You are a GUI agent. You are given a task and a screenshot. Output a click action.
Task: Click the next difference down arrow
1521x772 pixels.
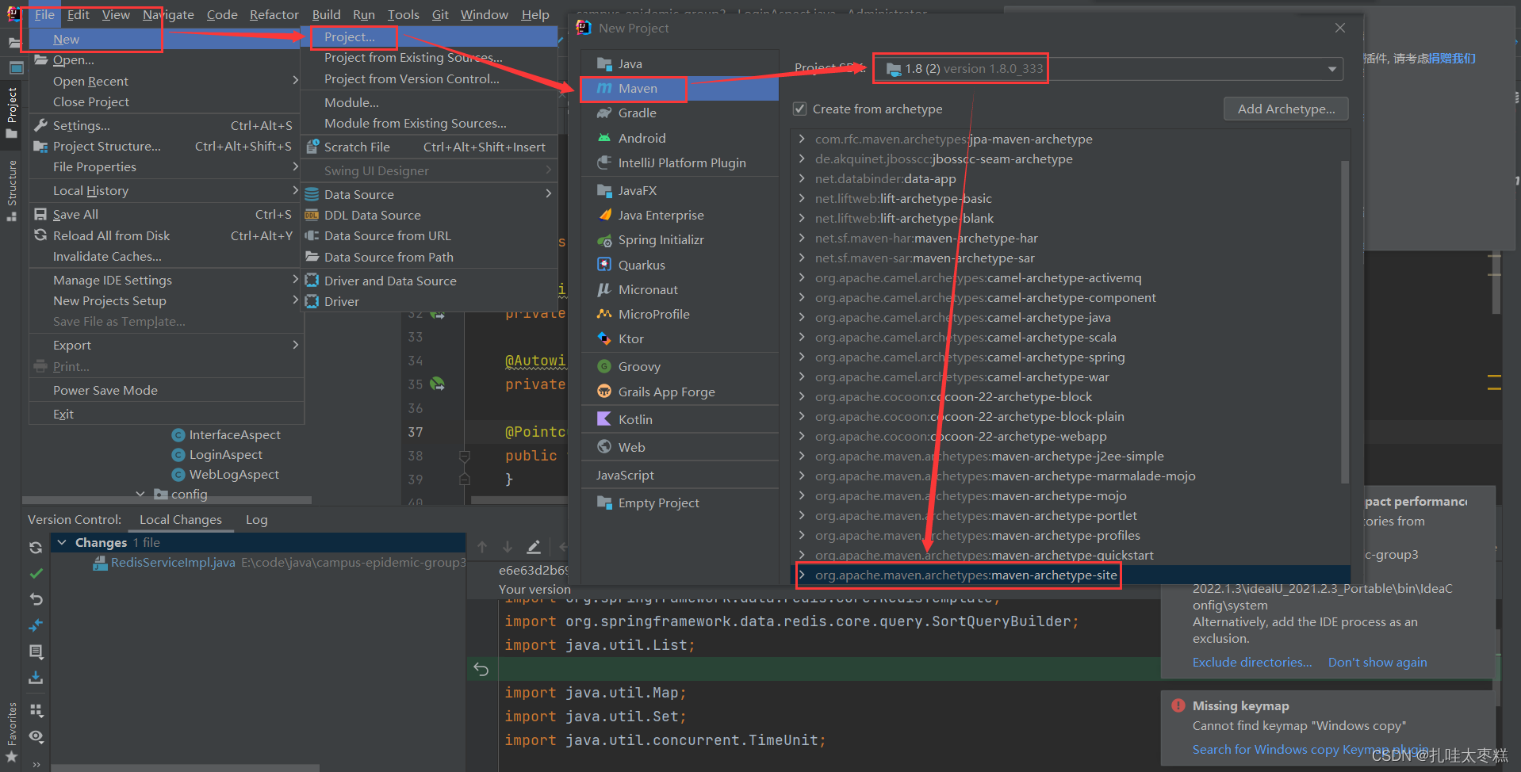point(507,547)
